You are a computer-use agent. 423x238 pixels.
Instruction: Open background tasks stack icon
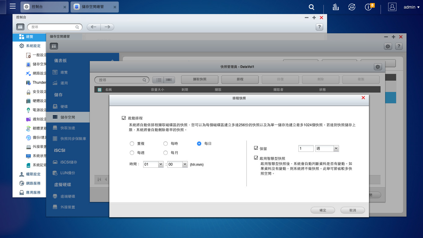(x=336, y=7)
